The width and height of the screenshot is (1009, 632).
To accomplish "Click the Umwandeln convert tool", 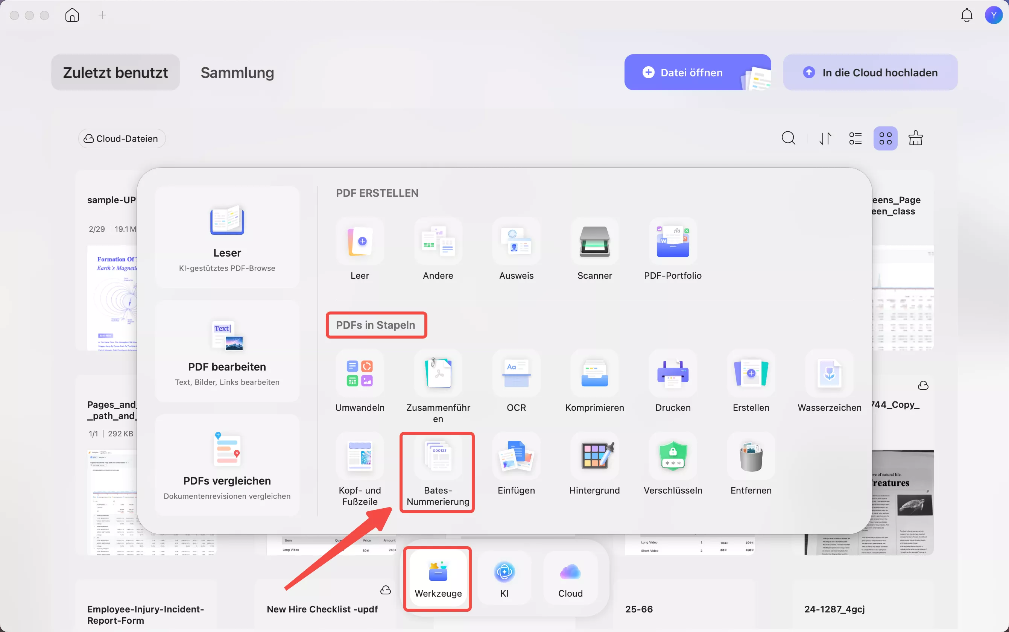I will point(359,374).
